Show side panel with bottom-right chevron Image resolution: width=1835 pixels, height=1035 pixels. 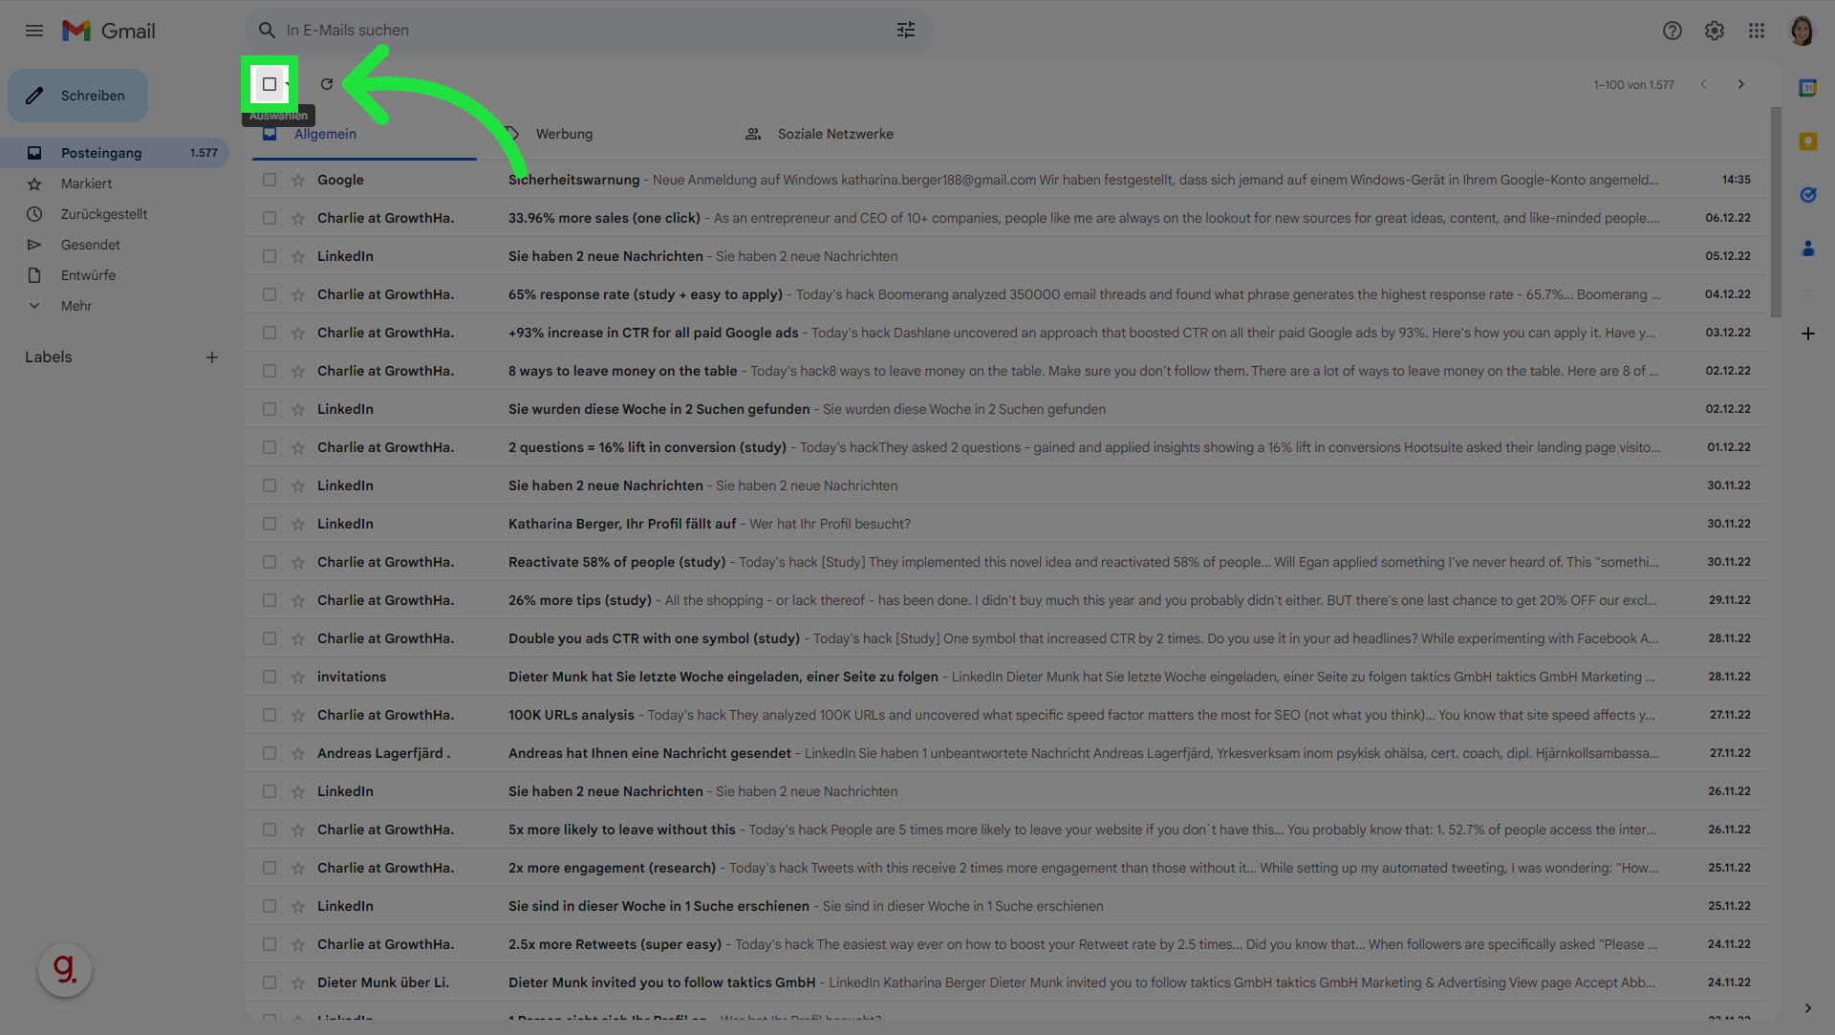1808,1008
